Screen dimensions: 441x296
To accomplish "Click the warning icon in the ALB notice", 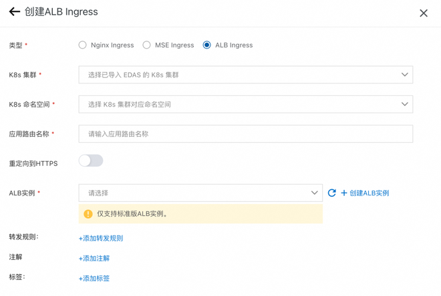I will pyautogui.click(x=88, y=214).
